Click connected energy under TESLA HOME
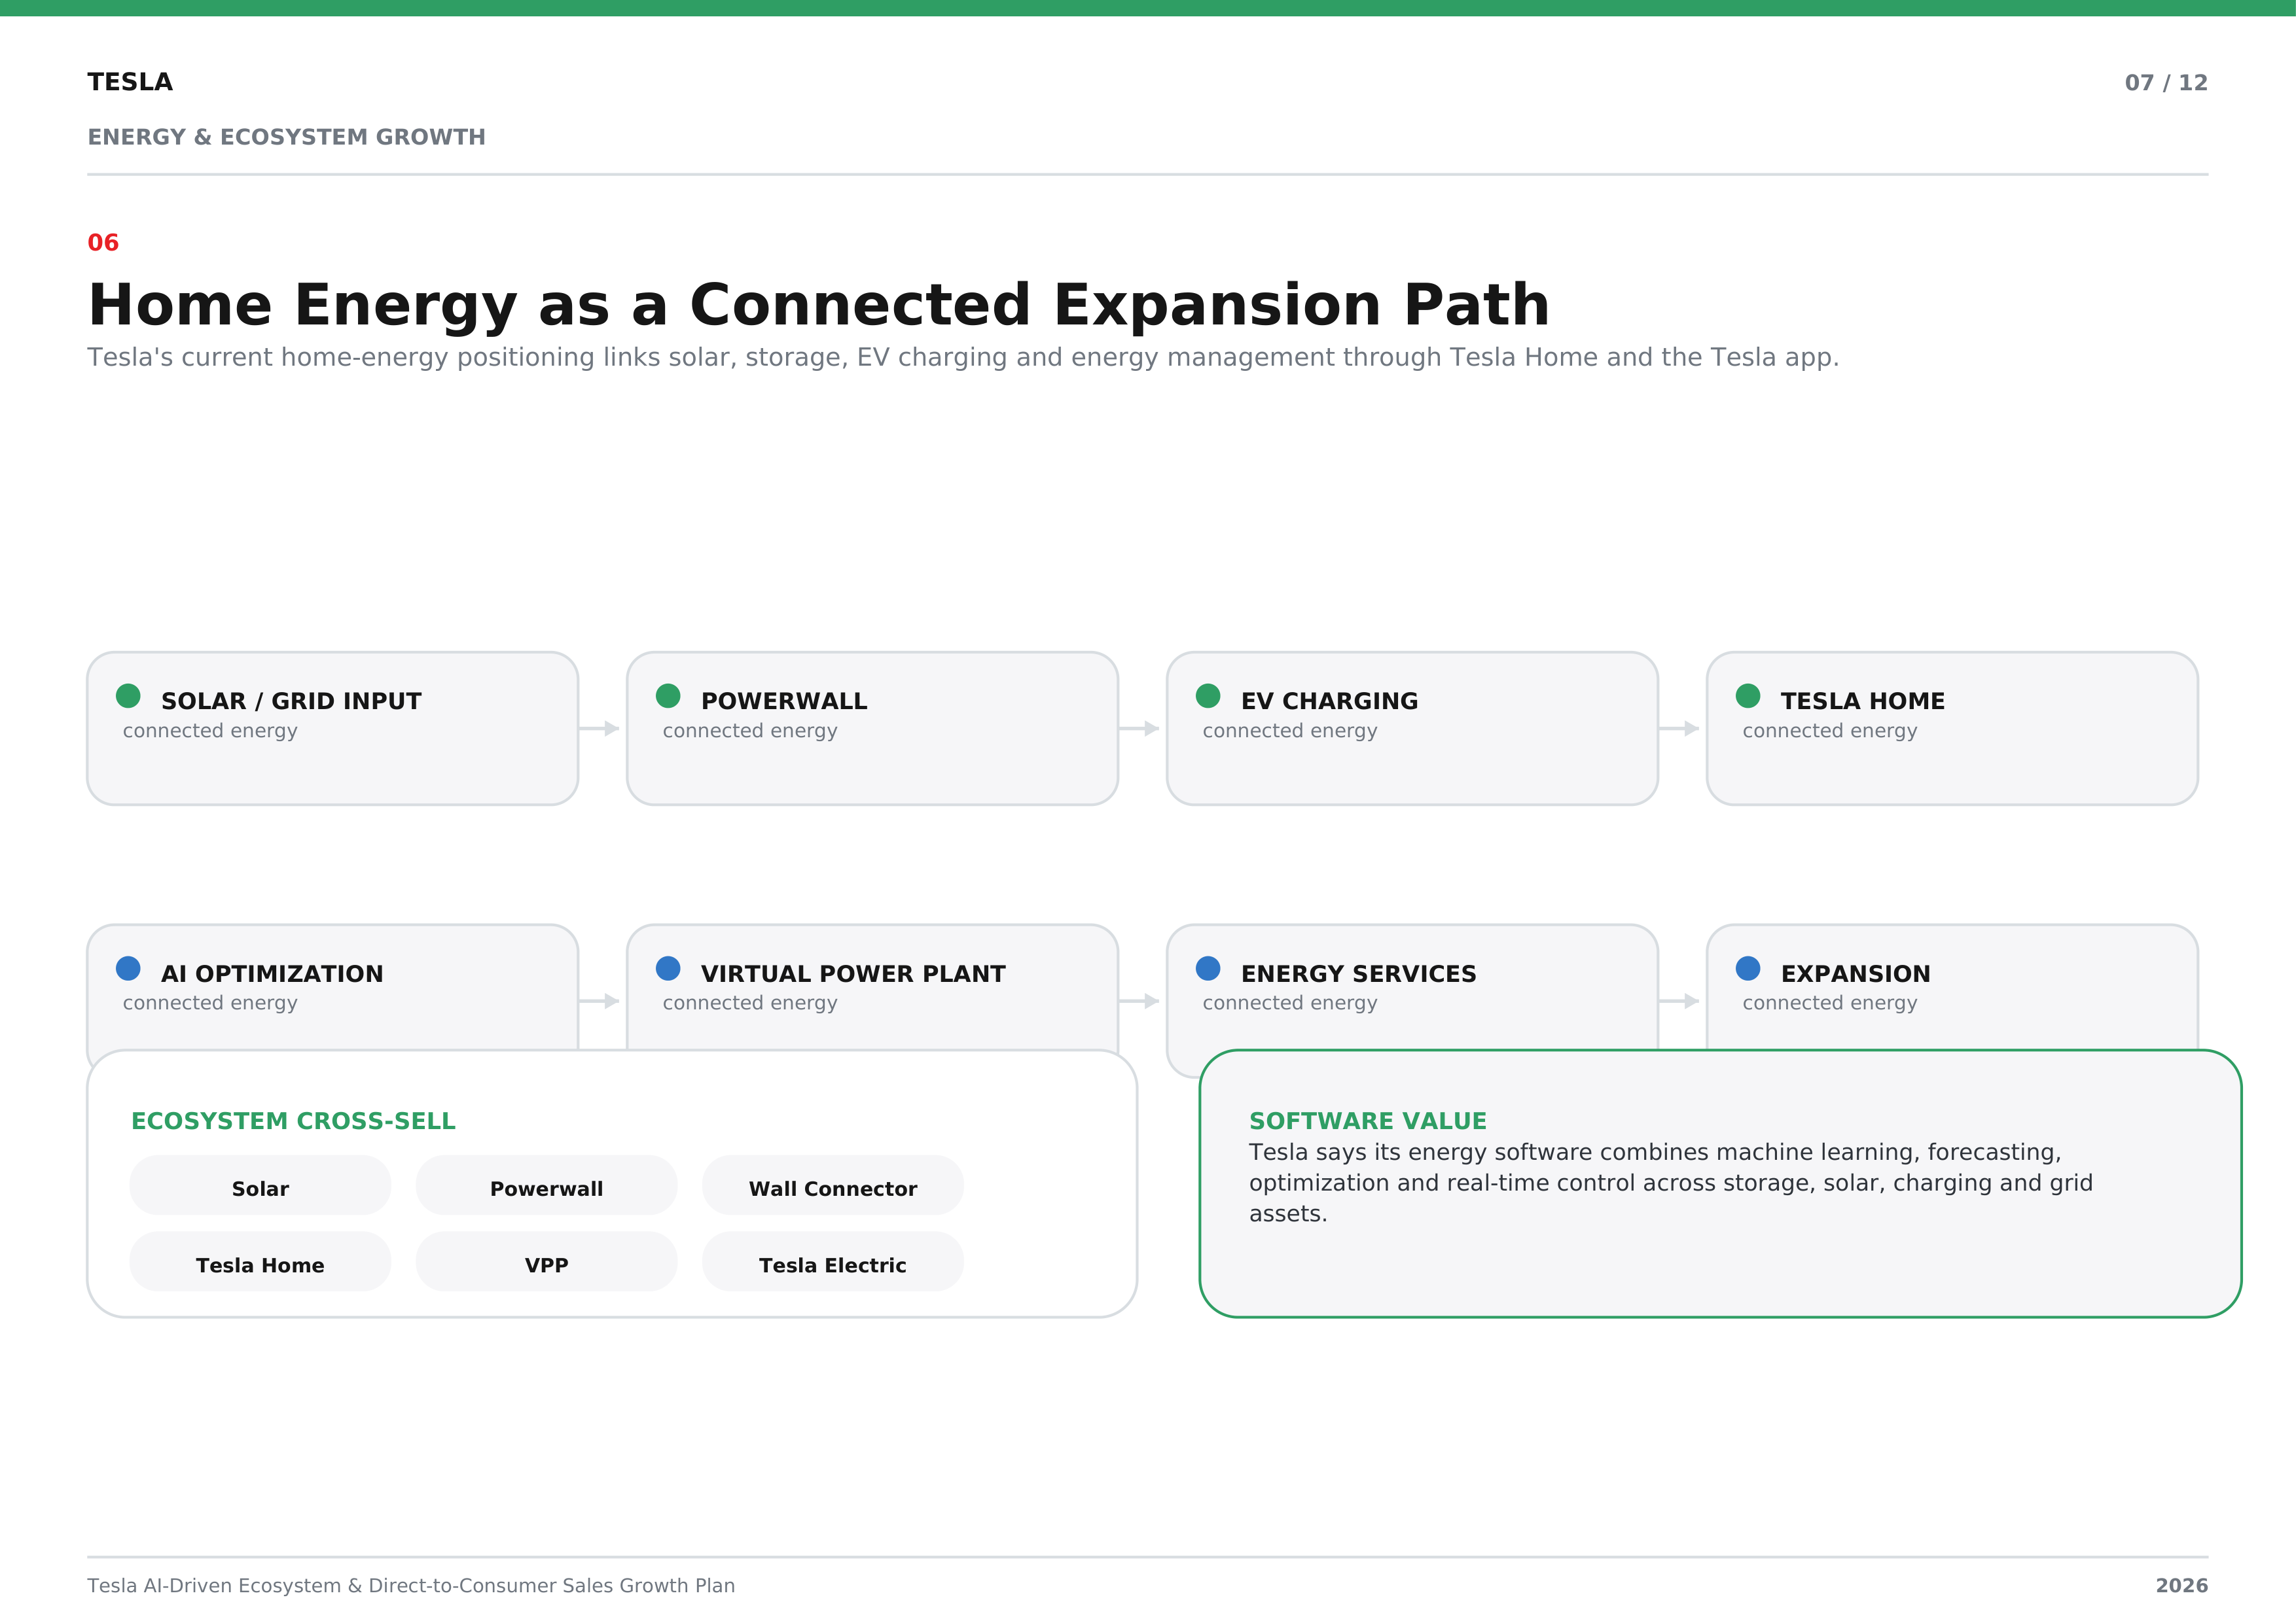Viewport: 2296px width, 1623px height. point(1830,731)
